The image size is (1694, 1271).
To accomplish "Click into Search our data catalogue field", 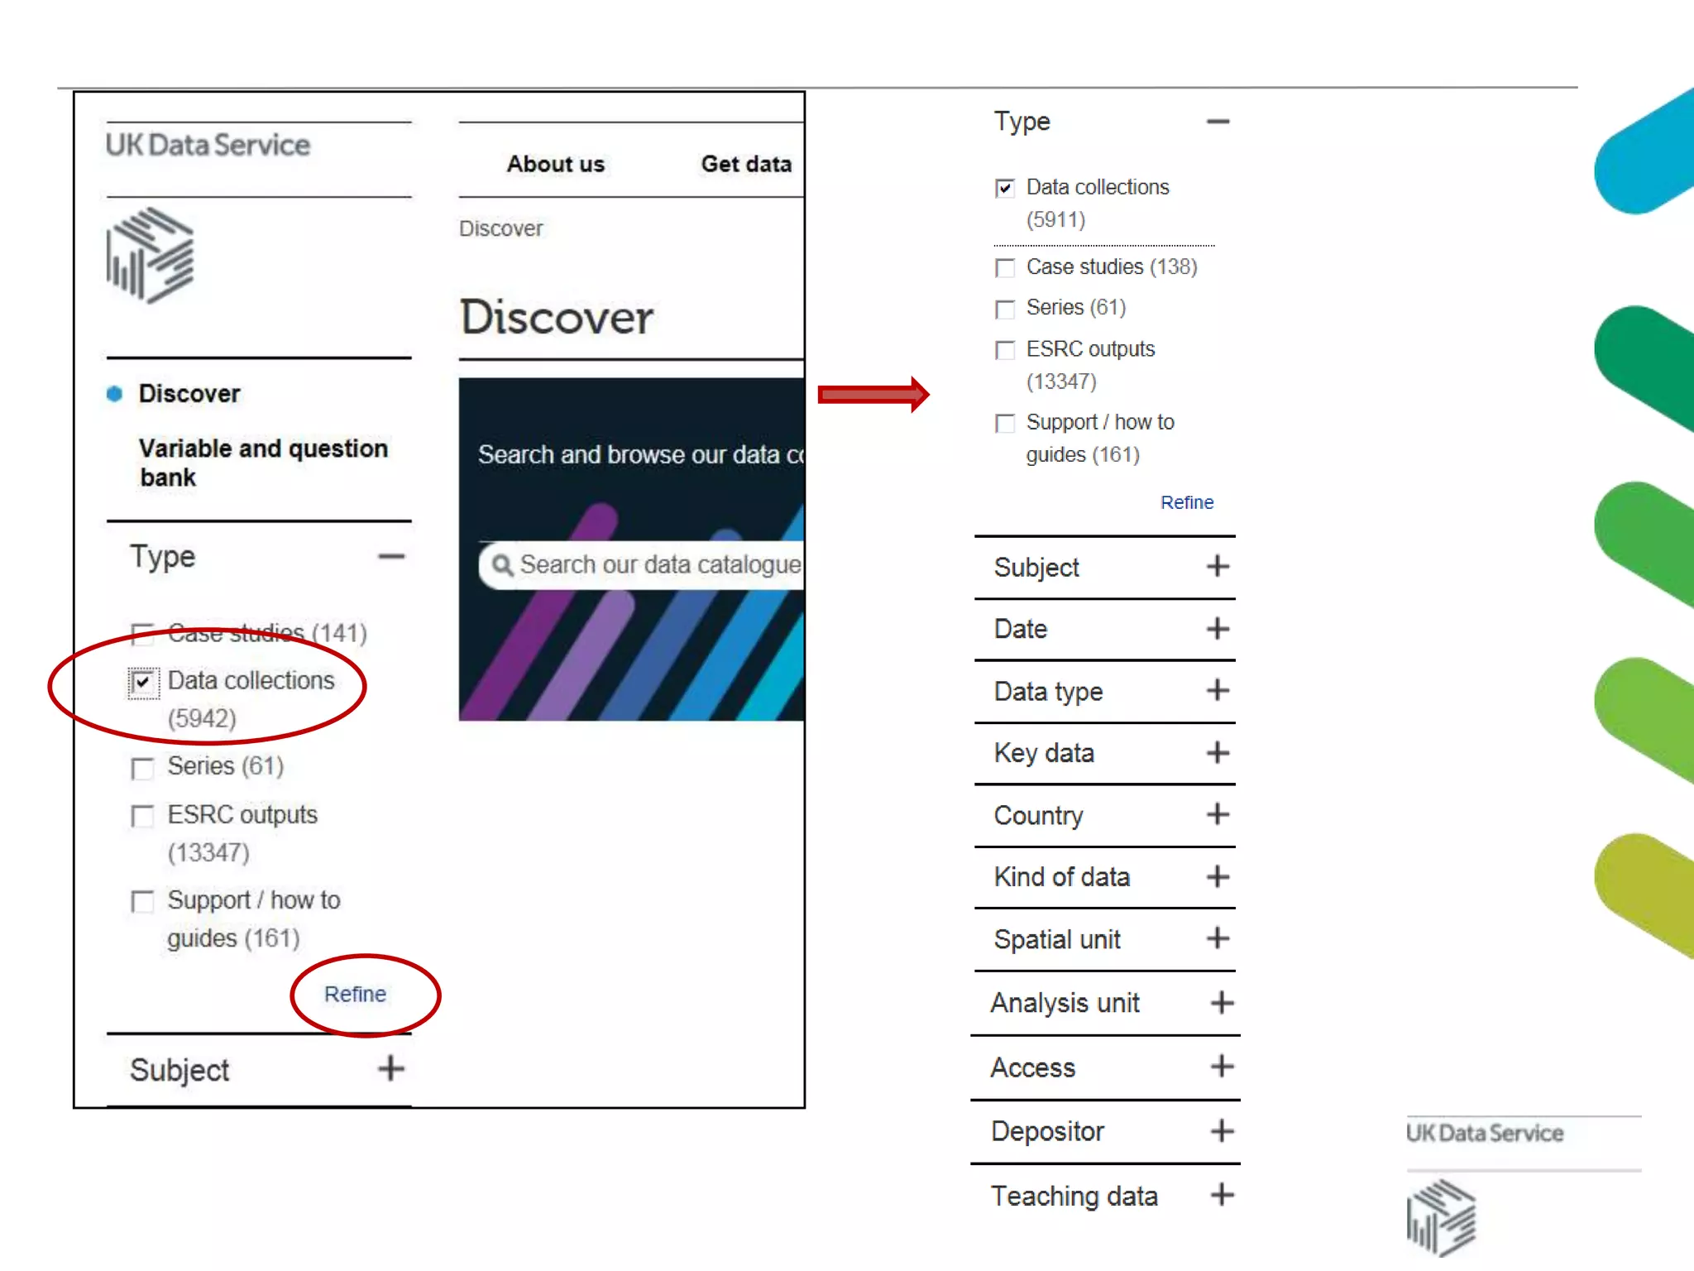I will (659, 565).
